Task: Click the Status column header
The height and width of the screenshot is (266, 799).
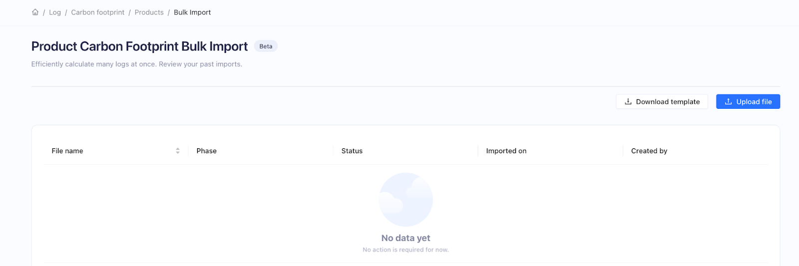Action: pyautogui.click(x=352, y=151)
